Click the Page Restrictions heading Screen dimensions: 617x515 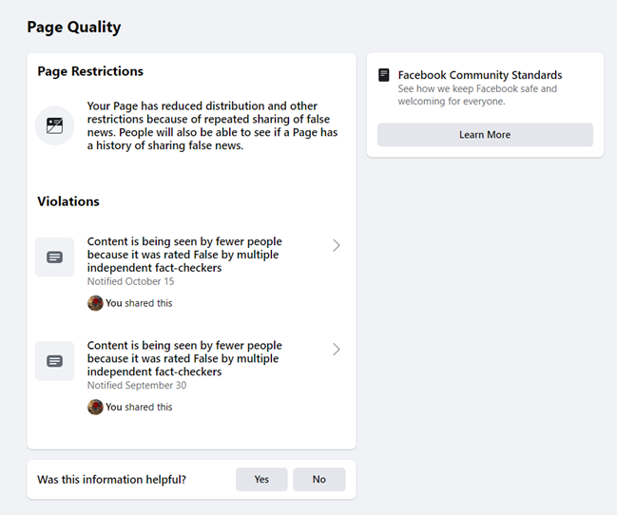[x=90, y=71]
